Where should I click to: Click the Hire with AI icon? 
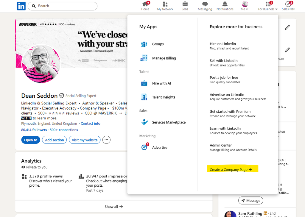tap(144, 83)
